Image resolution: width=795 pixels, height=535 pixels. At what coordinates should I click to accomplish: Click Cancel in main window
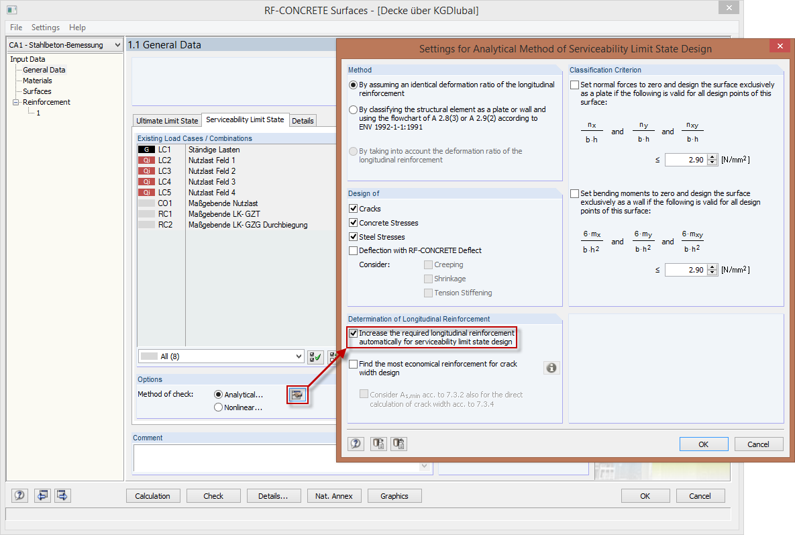[x=700, y=496]
